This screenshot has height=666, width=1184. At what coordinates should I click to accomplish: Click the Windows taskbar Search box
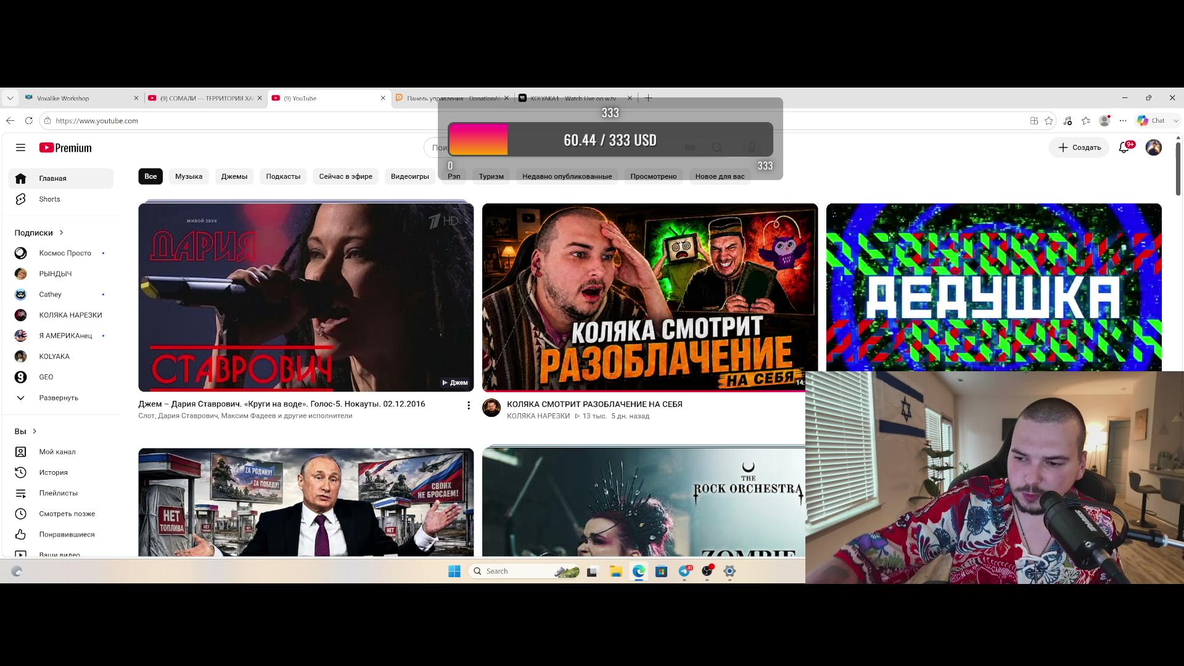(524, 572)
